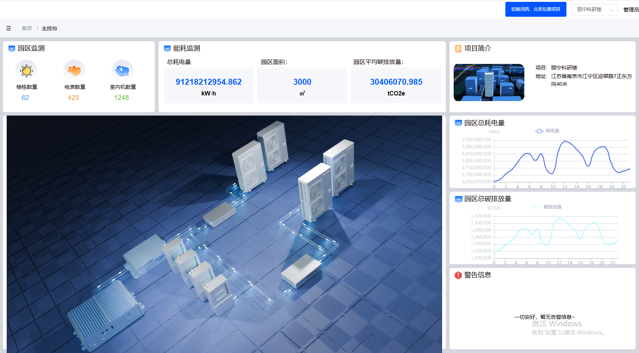Image resolution: width=639 pixels, height=353 pixels.
Task: Click the 总耗电量 label
Action: tap(179, 62)
